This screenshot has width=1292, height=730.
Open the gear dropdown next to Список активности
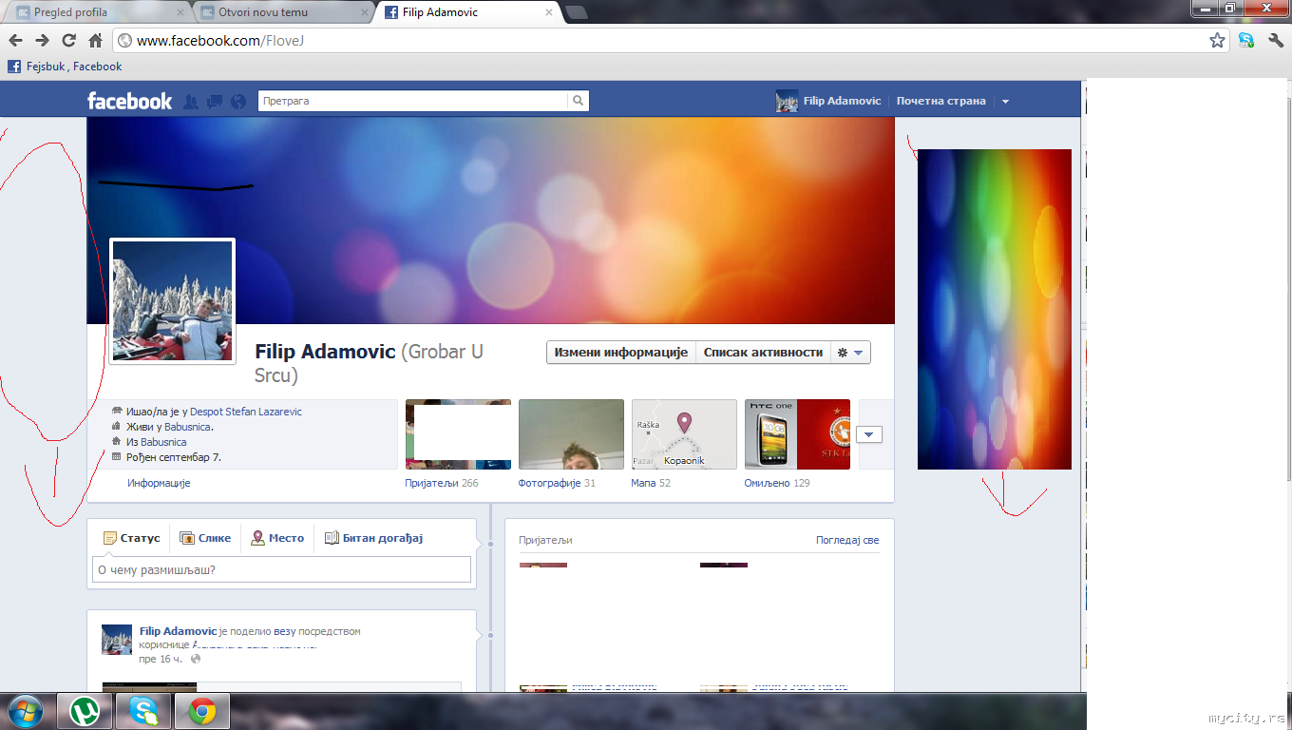(850, 353)
